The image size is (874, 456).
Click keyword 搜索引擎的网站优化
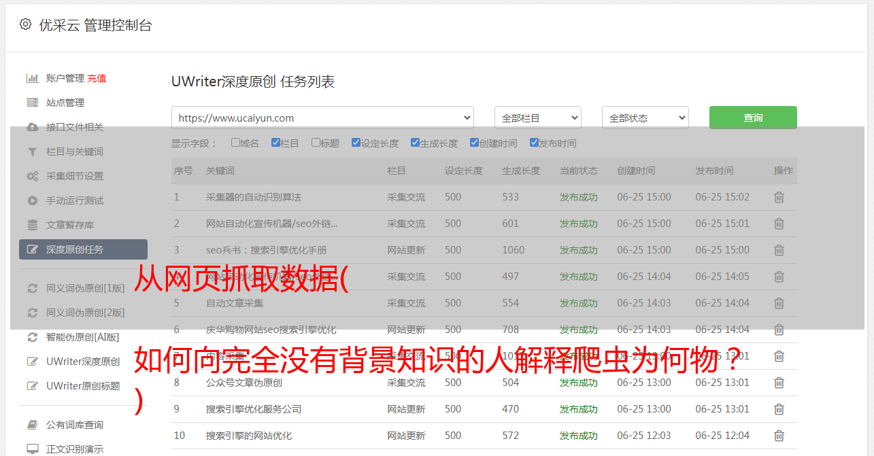(249, 436)
